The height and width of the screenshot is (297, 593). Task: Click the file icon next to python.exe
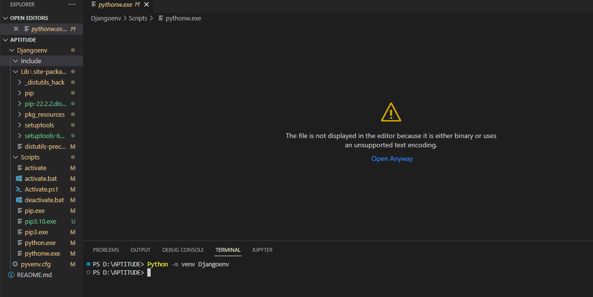click(x=19, y=243)
